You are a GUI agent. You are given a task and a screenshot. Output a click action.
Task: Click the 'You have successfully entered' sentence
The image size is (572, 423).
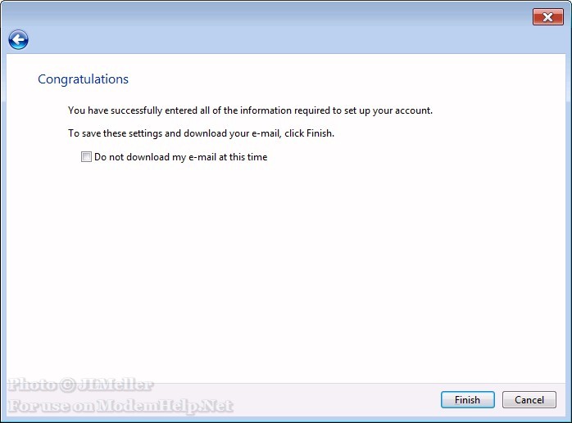point(250,110)
